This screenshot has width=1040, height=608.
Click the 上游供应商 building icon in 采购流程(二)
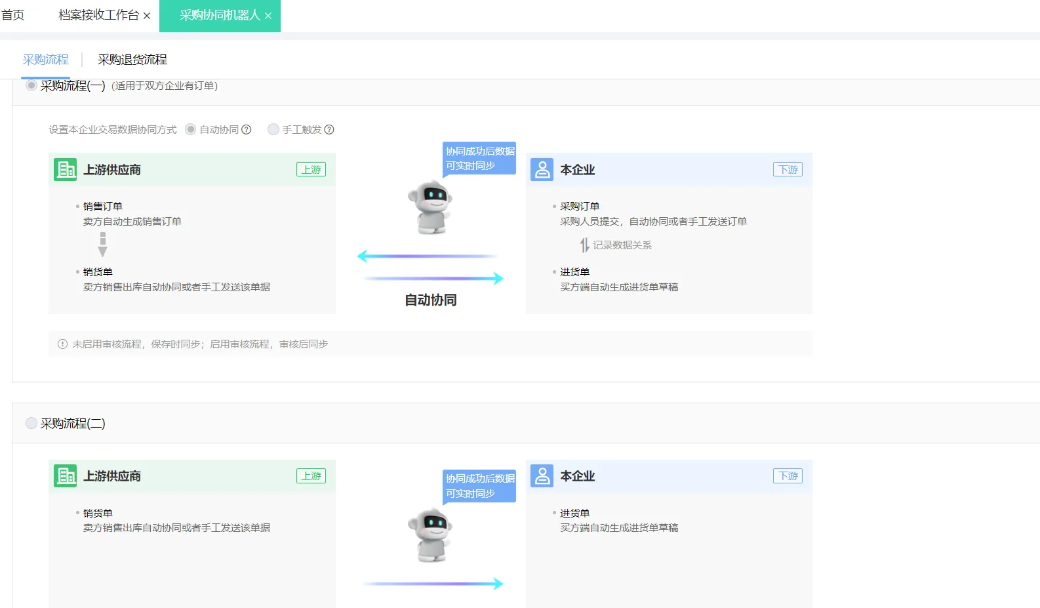coord(65,476)
